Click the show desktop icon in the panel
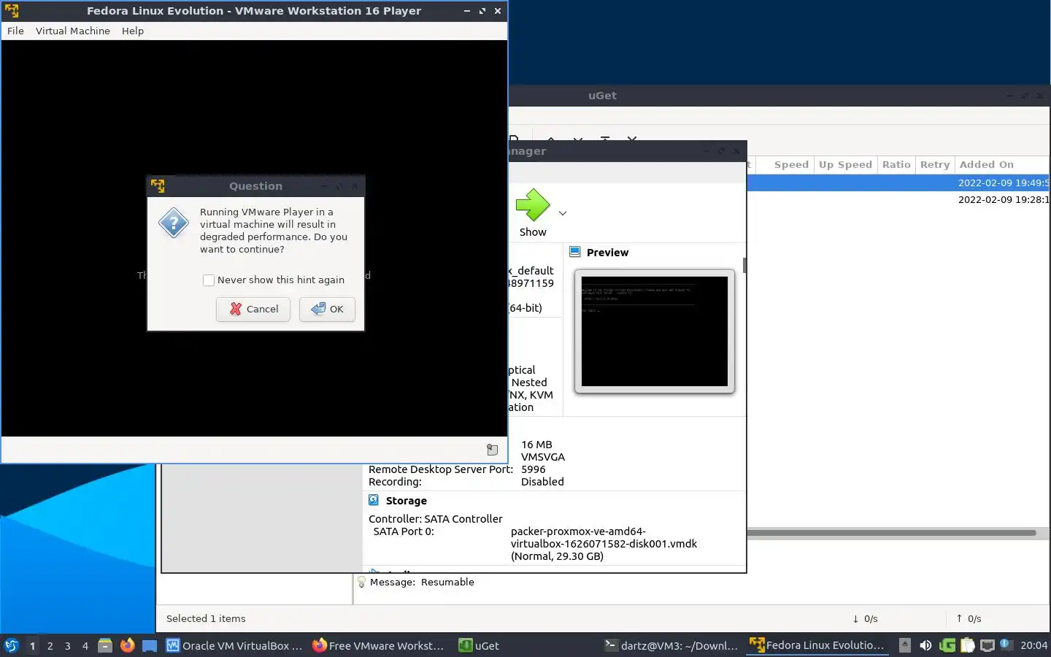 tap(150, 645)
